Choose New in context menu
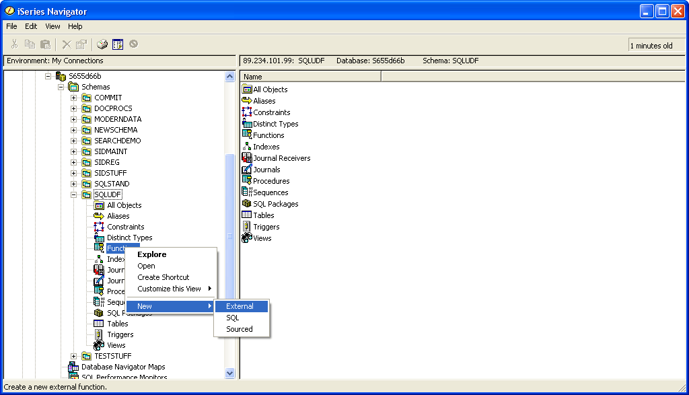This screenshot has height=395, width=689. point(172,306)
